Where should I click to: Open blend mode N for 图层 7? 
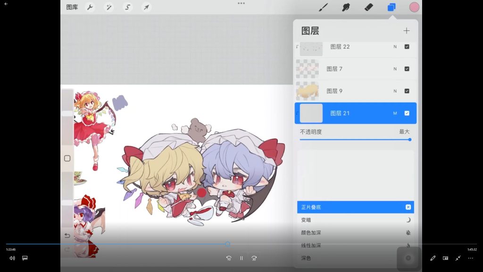coord(395,69)
